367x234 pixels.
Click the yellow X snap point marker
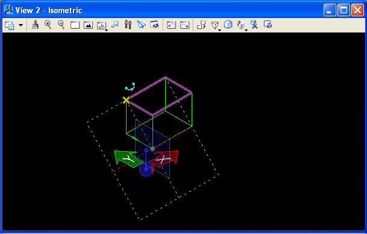click(x=126, y=100)
